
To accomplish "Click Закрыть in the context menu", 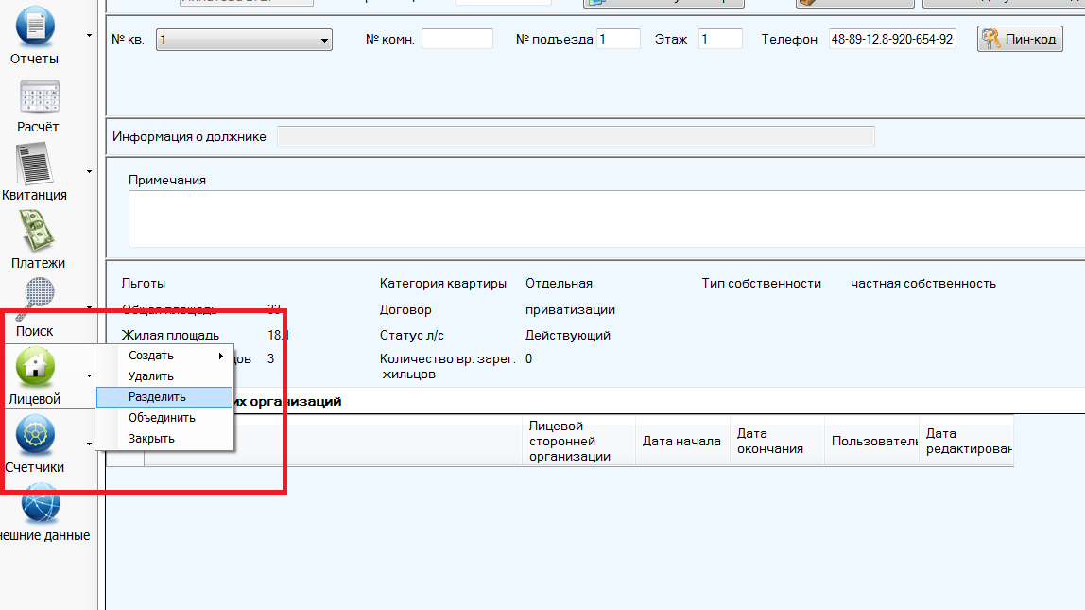I will [151, 439].
